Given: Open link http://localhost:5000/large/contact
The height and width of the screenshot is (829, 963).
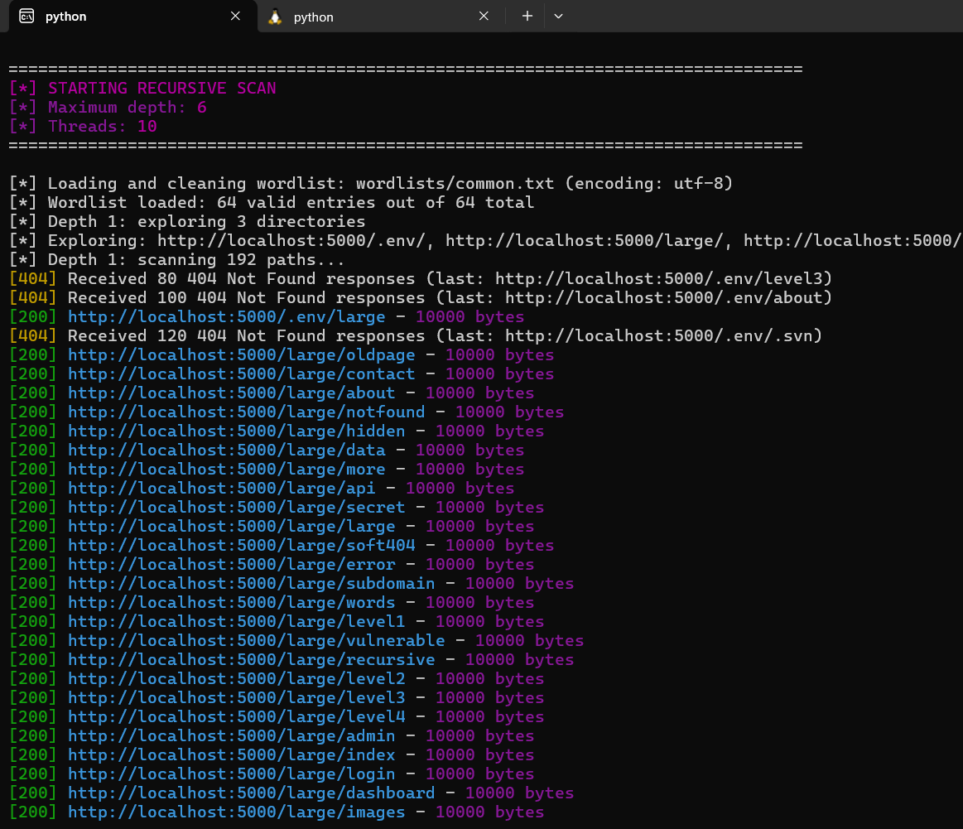Looking at the screenshot, I should (x=241, y=374).
